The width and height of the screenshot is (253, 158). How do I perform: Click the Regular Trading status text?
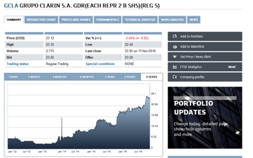tap(57, 64)
